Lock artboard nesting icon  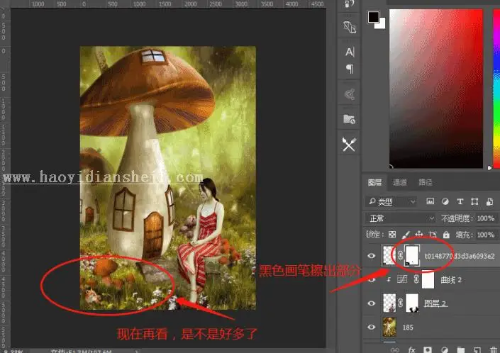433,235
